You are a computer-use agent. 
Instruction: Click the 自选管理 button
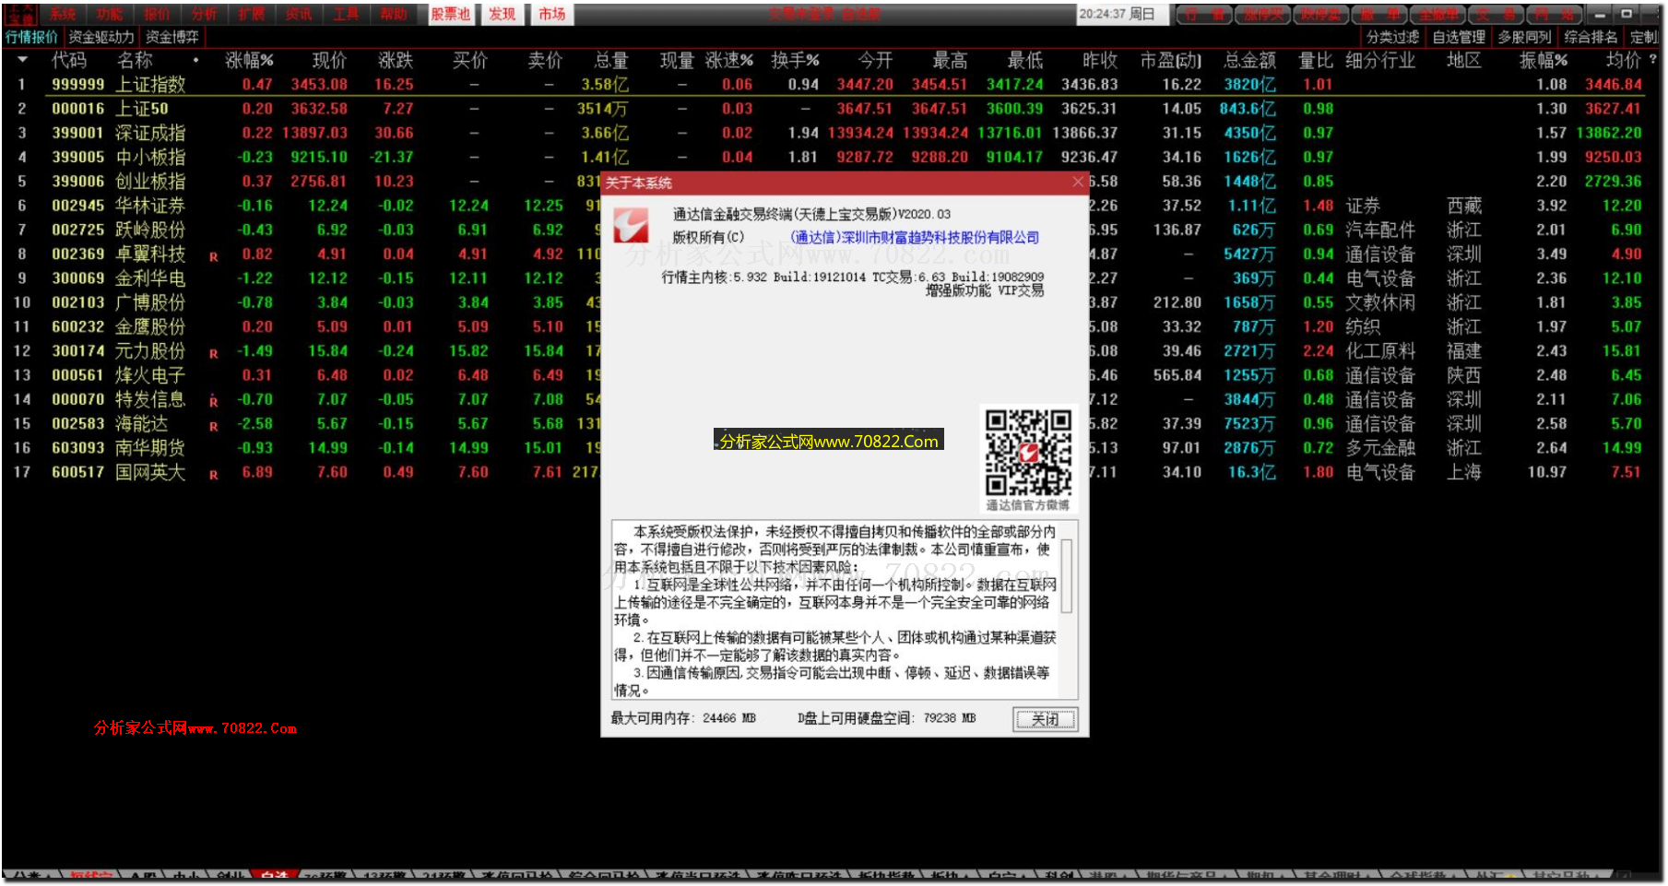(1459, 37)
